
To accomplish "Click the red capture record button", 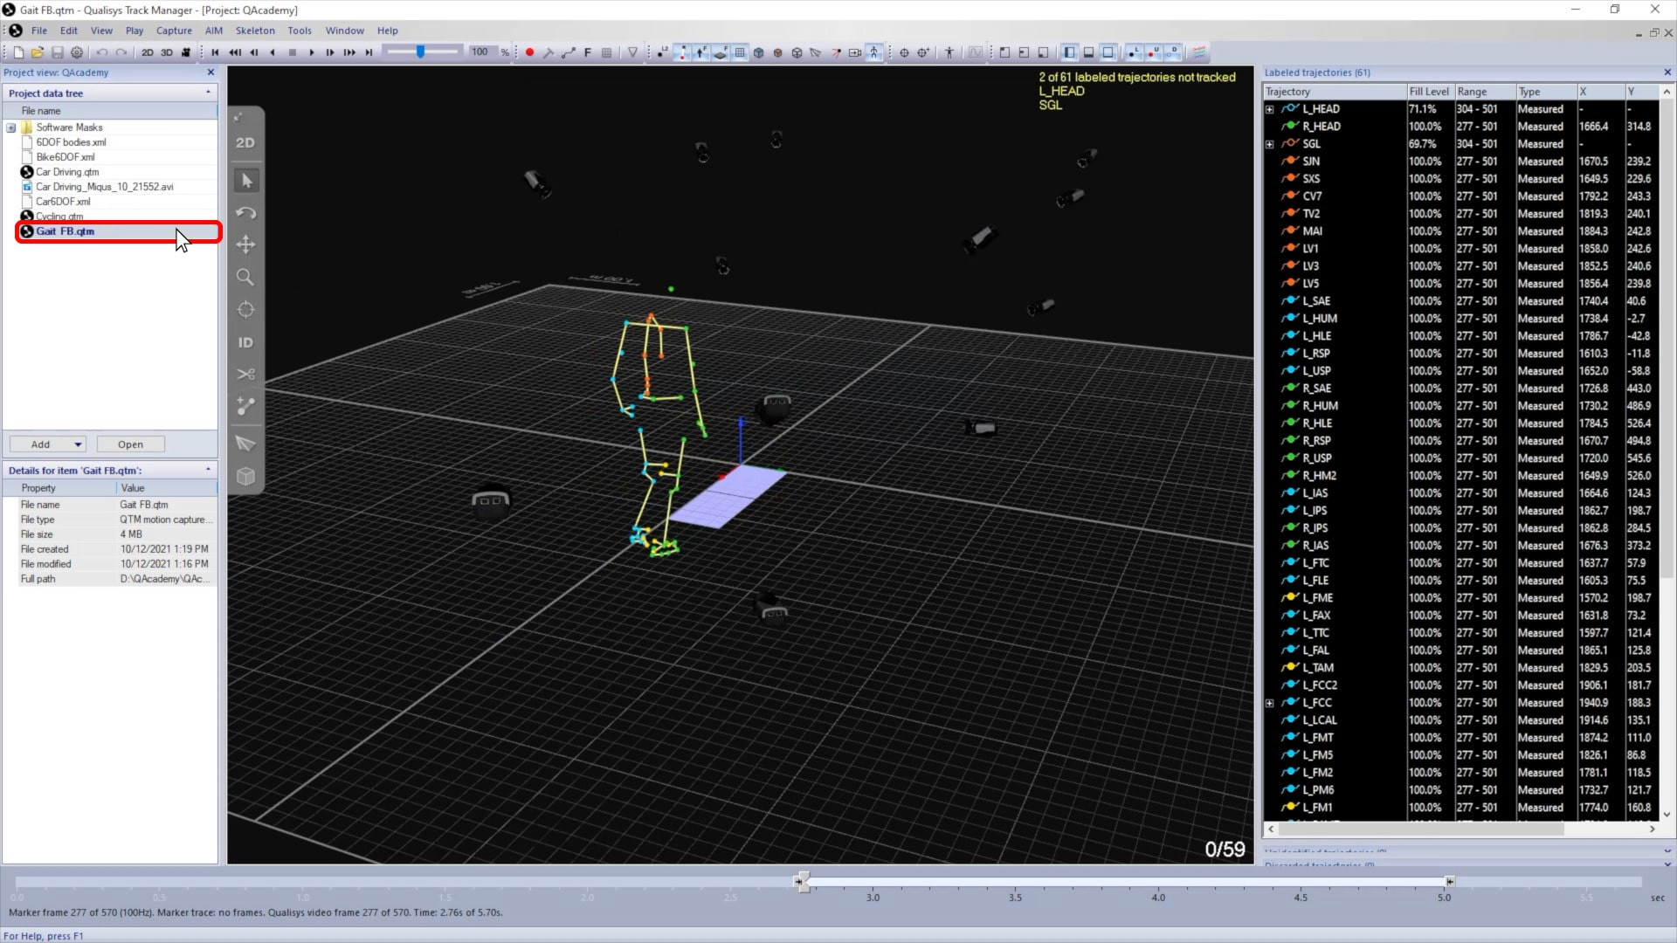I will (x=529, y=52).
